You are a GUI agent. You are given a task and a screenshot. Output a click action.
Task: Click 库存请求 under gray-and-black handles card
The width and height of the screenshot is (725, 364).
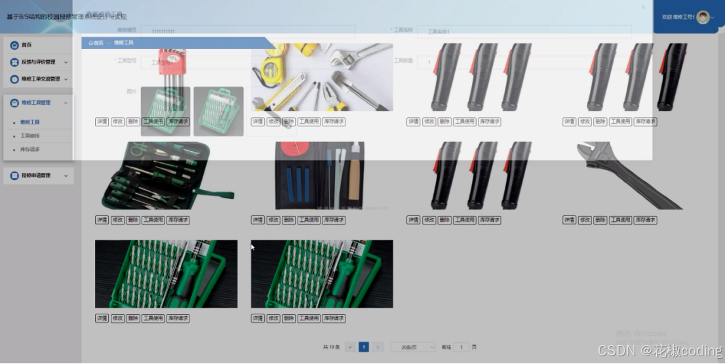[645, 122]
